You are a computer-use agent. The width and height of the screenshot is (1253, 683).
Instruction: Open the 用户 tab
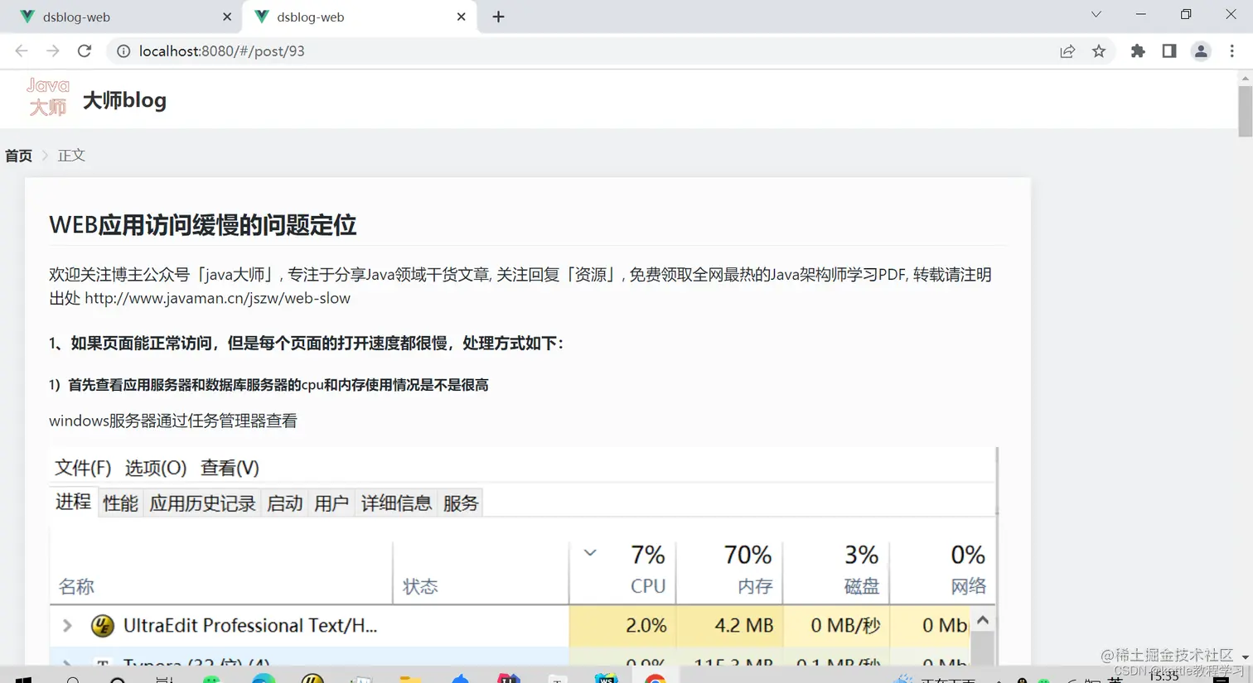(x=331, y=503)
